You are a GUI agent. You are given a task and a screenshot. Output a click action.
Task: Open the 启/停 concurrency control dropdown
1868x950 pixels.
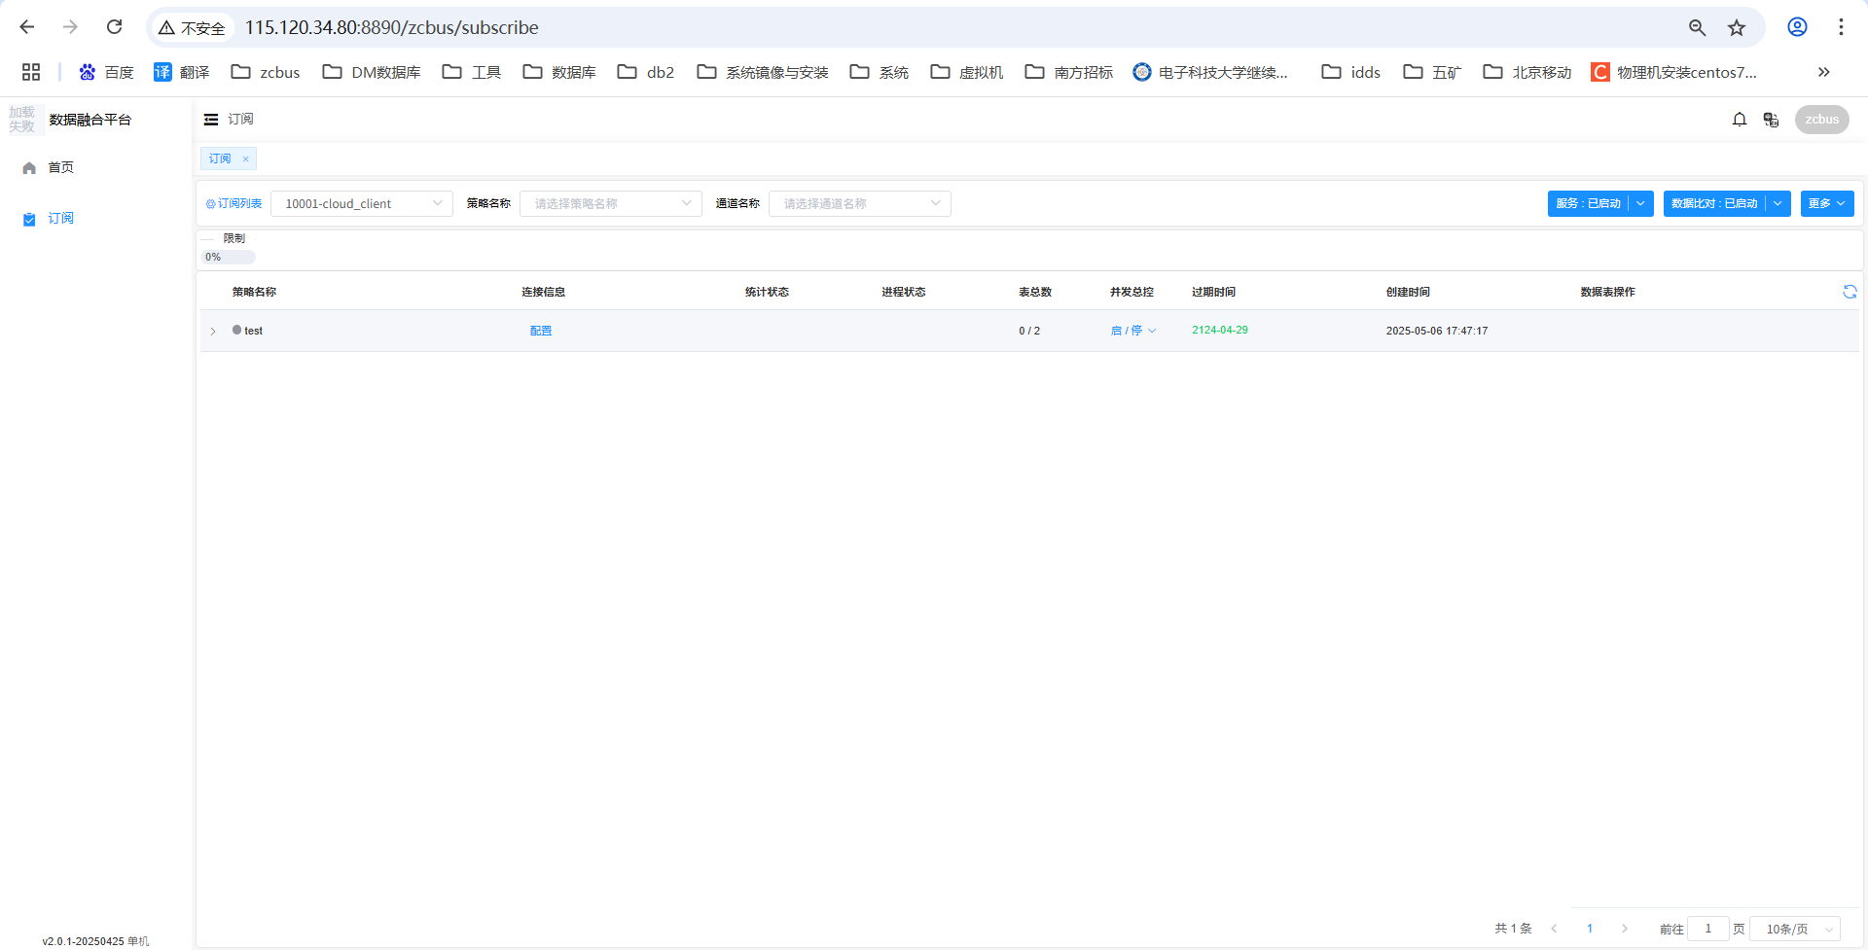point(1133,331)
